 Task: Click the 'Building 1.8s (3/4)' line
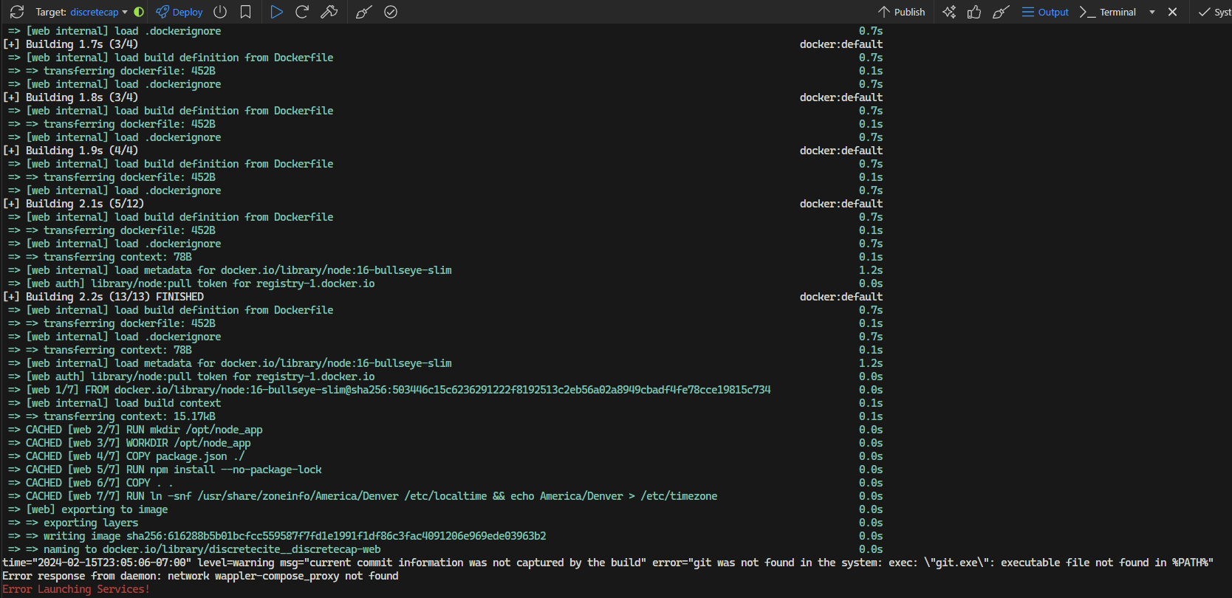point(70,97)
